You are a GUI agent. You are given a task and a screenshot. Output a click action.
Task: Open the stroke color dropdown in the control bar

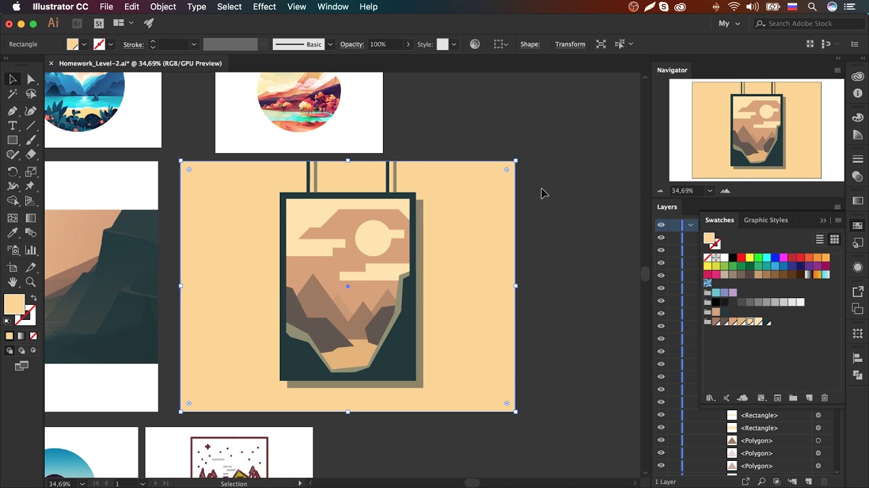click(110, 44)
